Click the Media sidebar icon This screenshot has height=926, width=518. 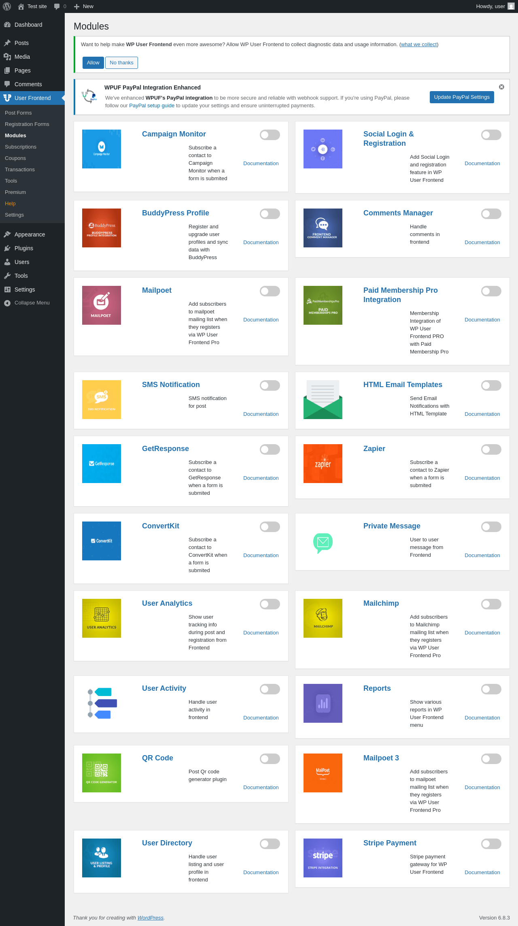[7, 57]
